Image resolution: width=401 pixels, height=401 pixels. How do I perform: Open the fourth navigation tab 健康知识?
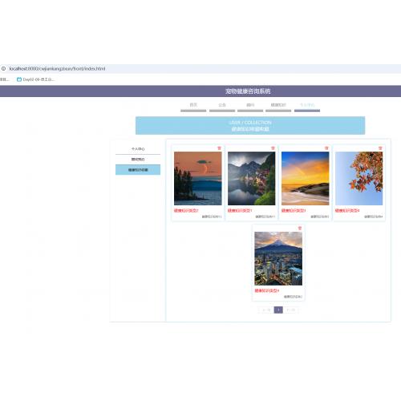click(x=278, y=106)
